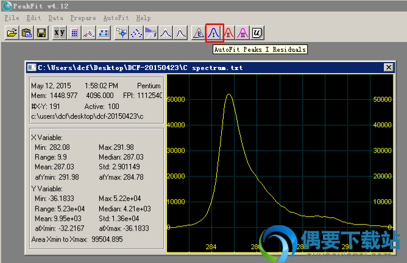The width and height of the screenshot is (407, 263).
Task: Click the 'Active: 100' text
Action: (102, 107)
